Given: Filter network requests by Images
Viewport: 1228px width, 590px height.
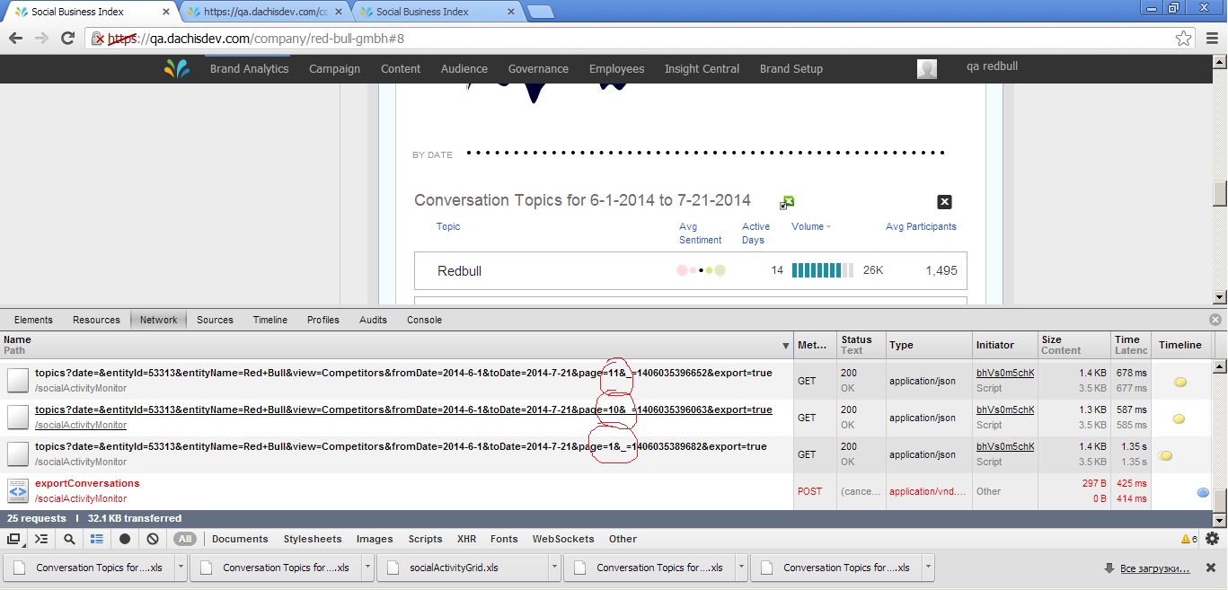Looking at the screenshot, I should coord(375,539).
